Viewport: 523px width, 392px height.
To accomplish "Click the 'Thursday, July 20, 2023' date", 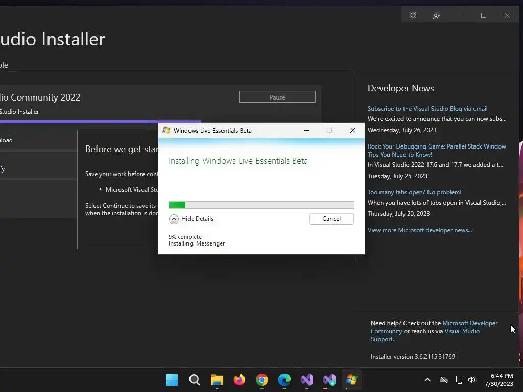I will point(398,214).
